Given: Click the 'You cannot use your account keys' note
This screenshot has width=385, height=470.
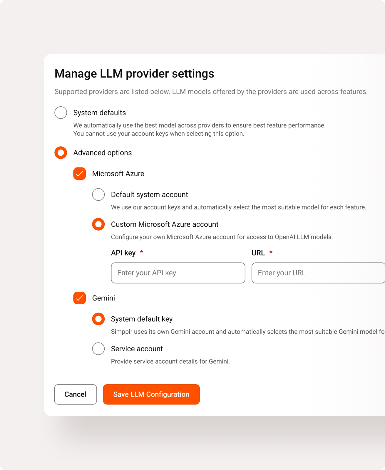Looking at the screenshot, I should pyautogui.click(x=159, y=134).
